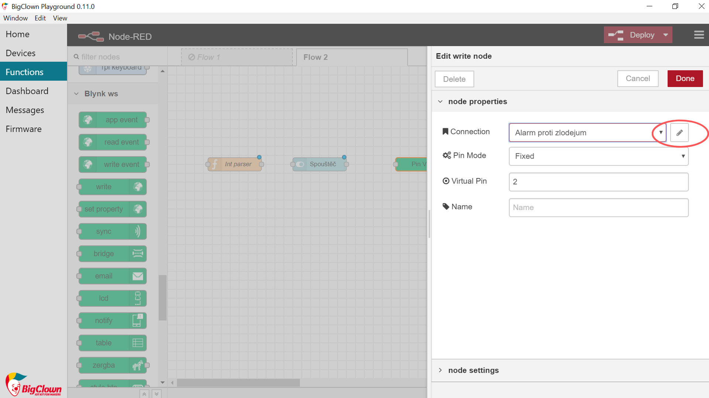Click the filter nodes search box
Image resolution: width=709 pixels, height=398 pixels.
(x=118, y=57)
